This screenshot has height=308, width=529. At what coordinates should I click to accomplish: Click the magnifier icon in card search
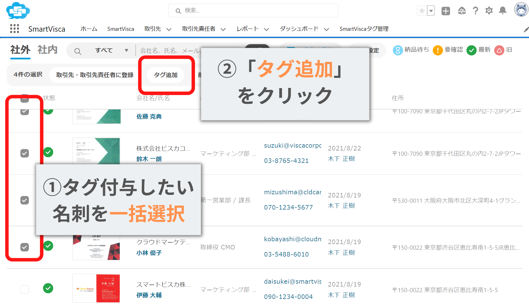[78, 51]
